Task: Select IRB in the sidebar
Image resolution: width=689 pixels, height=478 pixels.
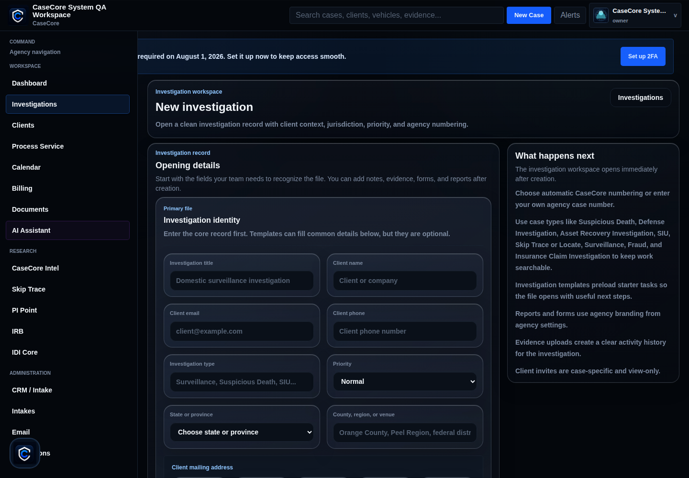Action: coord(67,331)
